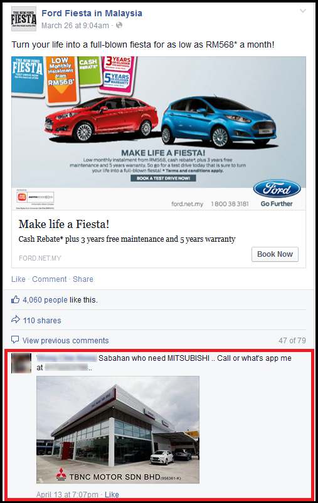
Task: Expand View previous comments
Action: click(65, 340)
